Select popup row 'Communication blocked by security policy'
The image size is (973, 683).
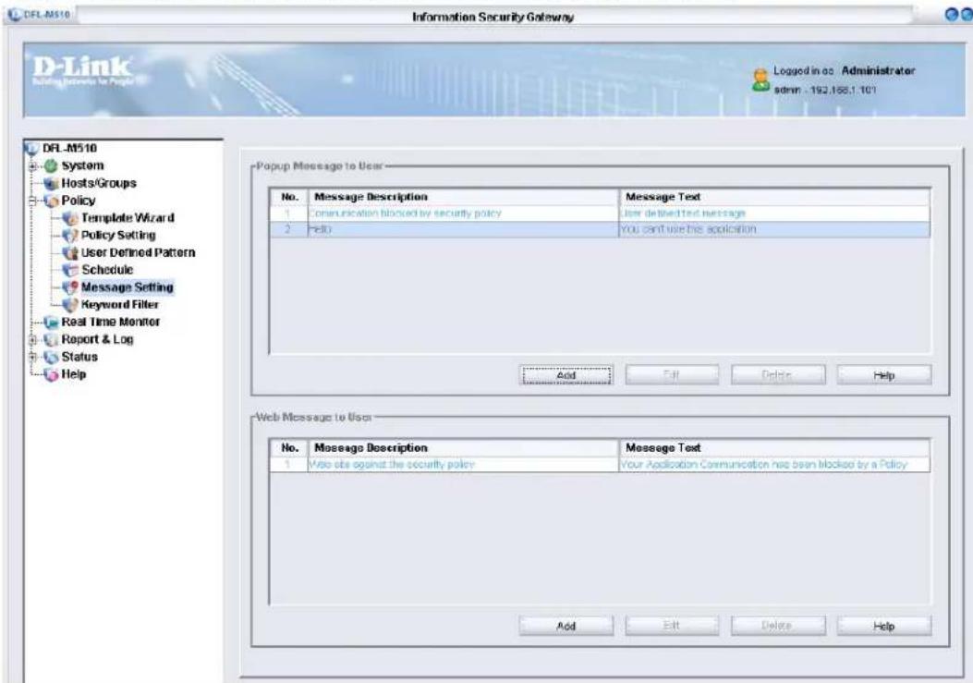click(600, 213)
